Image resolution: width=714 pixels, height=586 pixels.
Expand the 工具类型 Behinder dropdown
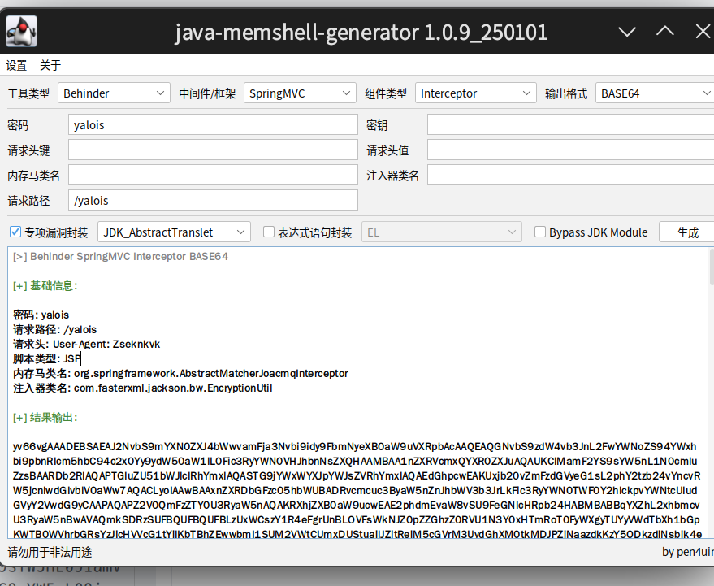(x=114, y=93)
